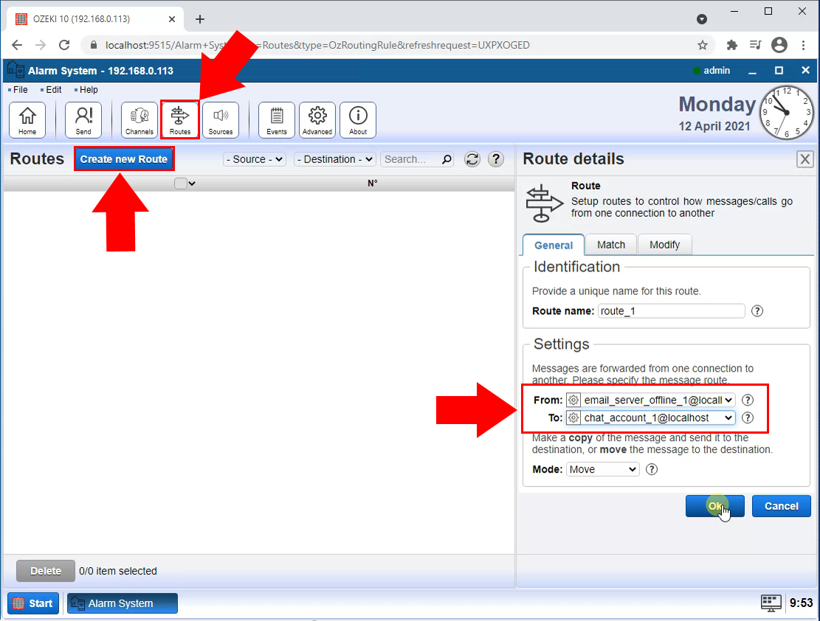Click the About info icon

click(x=357, y=119)
